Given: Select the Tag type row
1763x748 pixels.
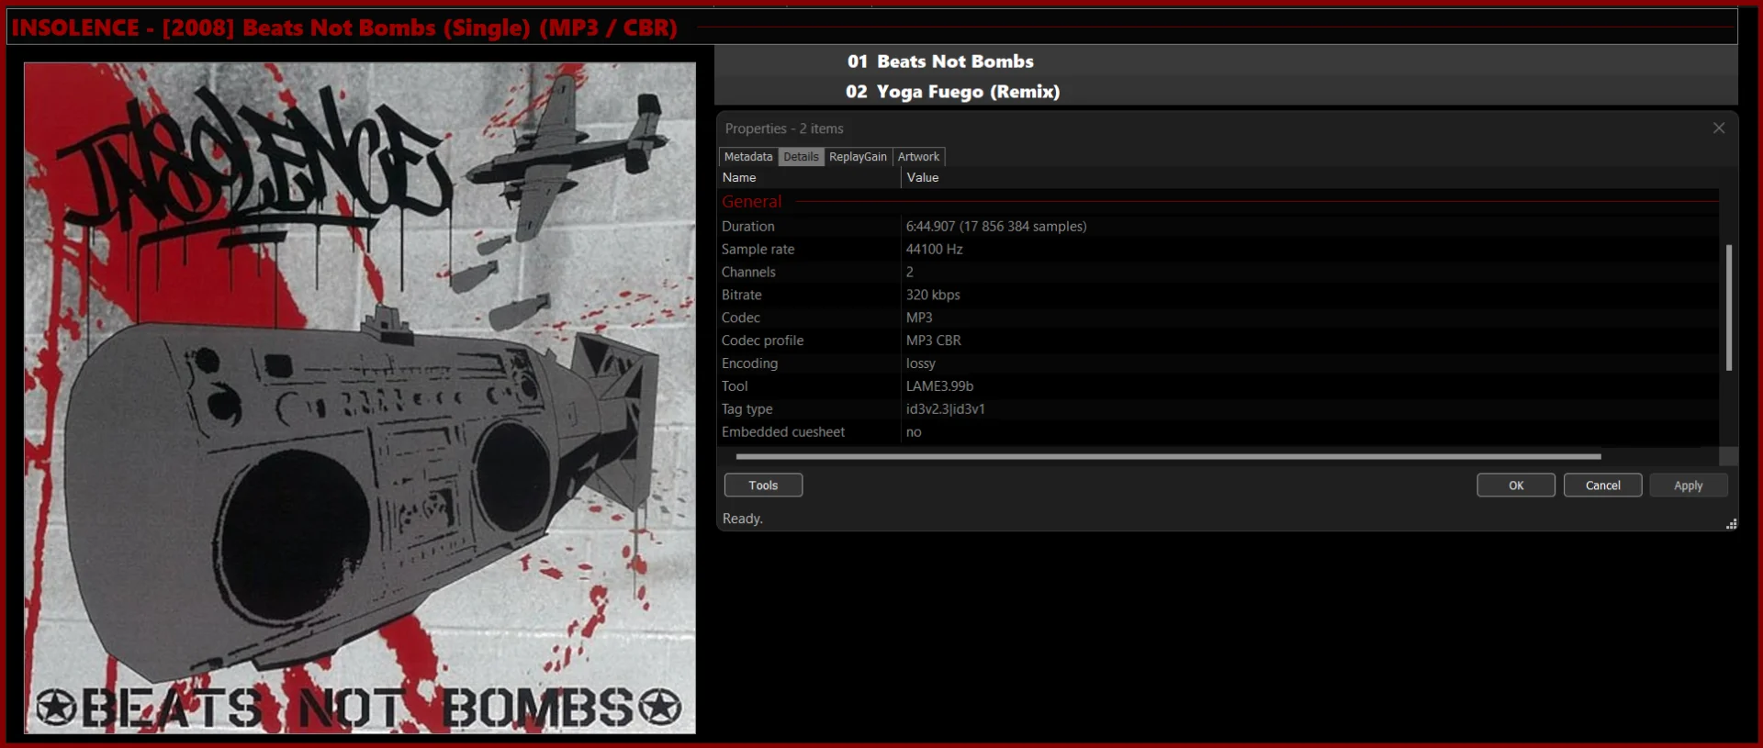Looking at the screenshot, I should click(1218, 409).
